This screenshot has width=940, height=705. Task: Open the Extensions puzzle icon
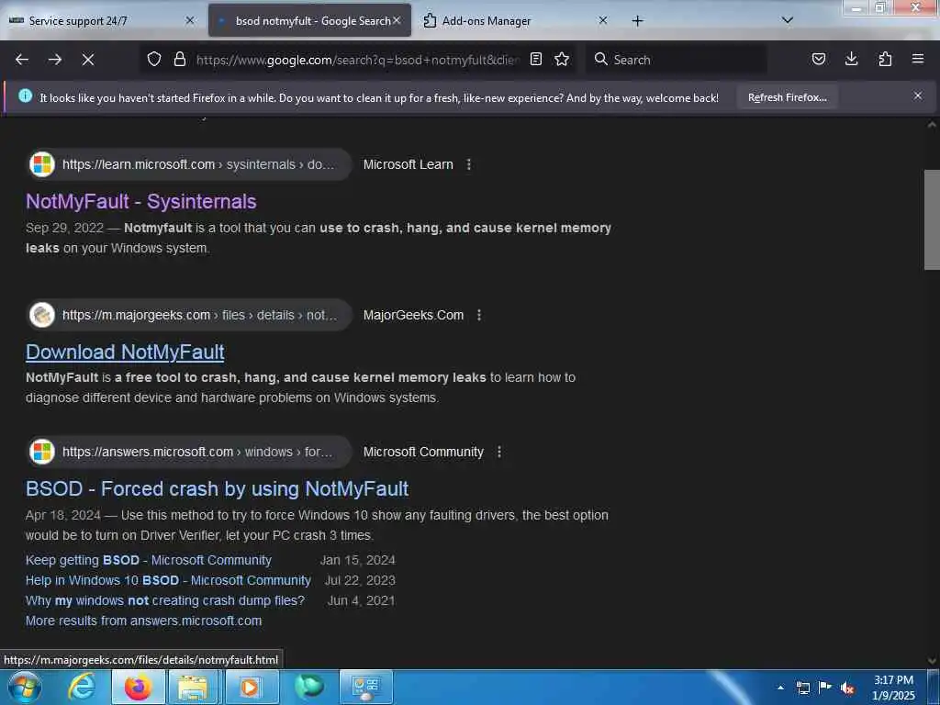(x=885, y=59)
